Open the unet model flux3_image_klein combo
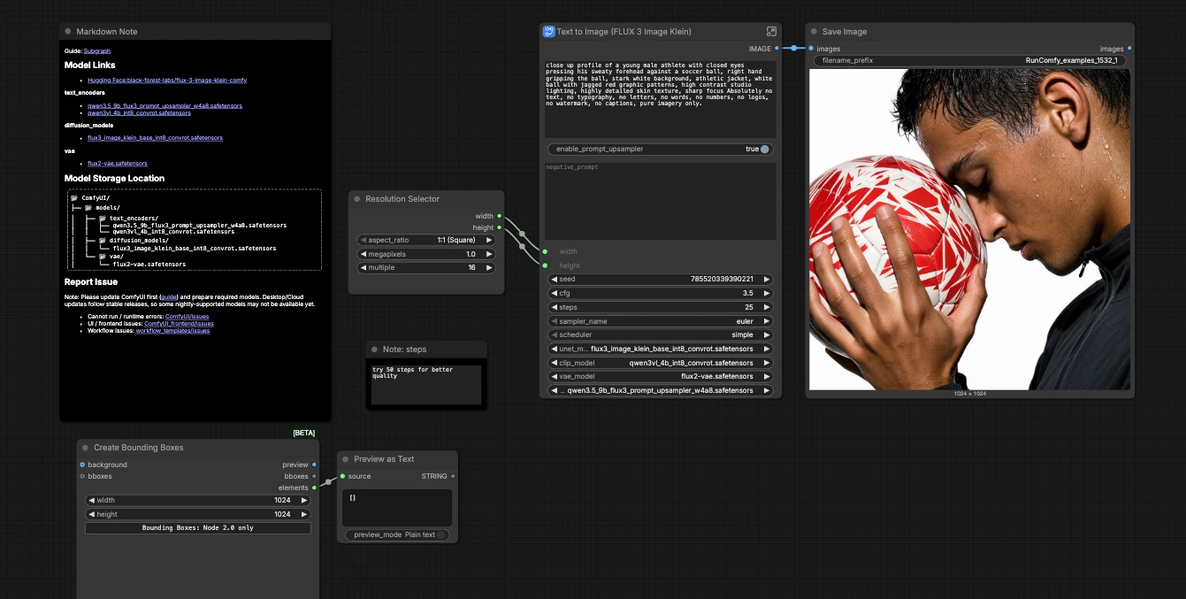The width and height of the screenshot is (1186, 599). [661, 349]
